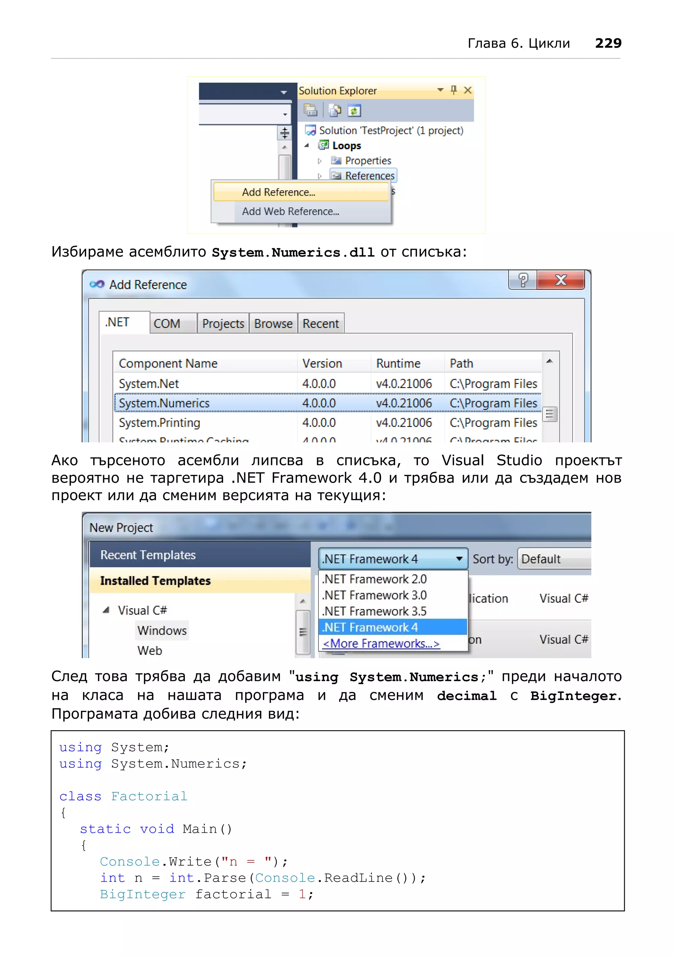Switch to the Browse tab

273,323
